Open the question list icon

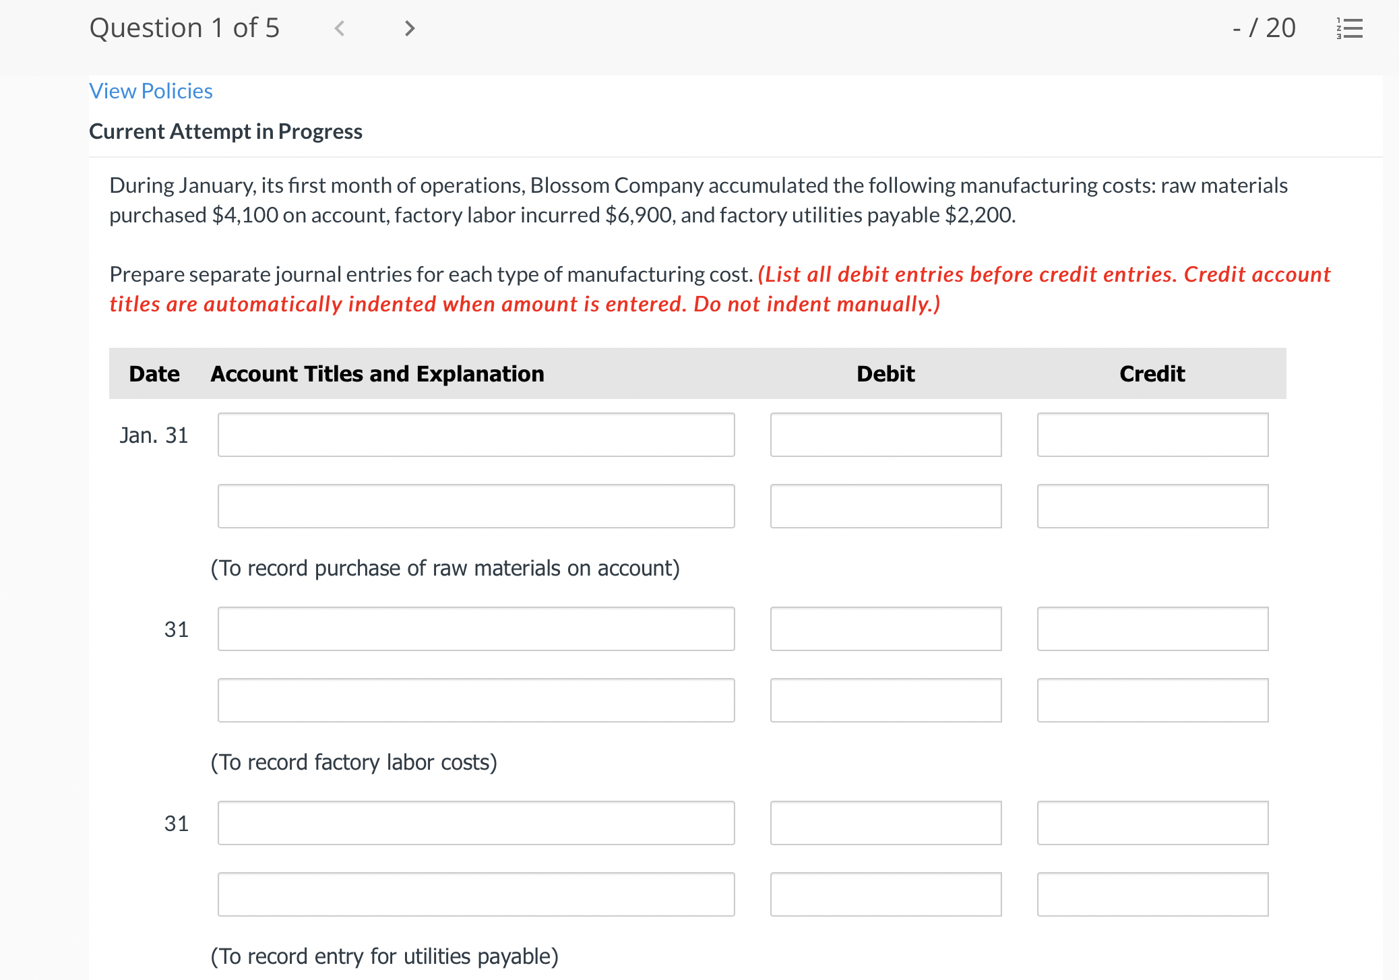pos(1349,28)
